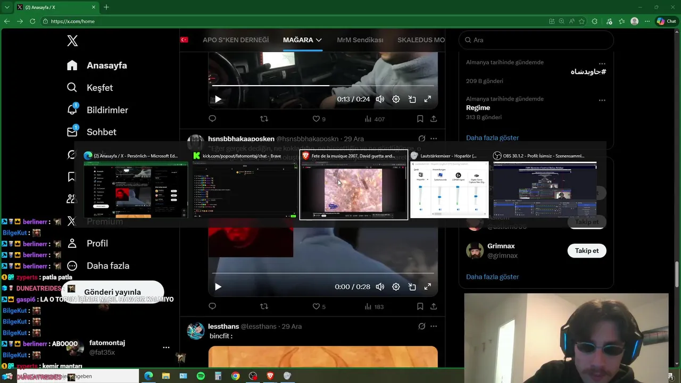Repost the post with 183 views
Image resolution: width=681 pixels, height=383 pixels.
point(264,306)
